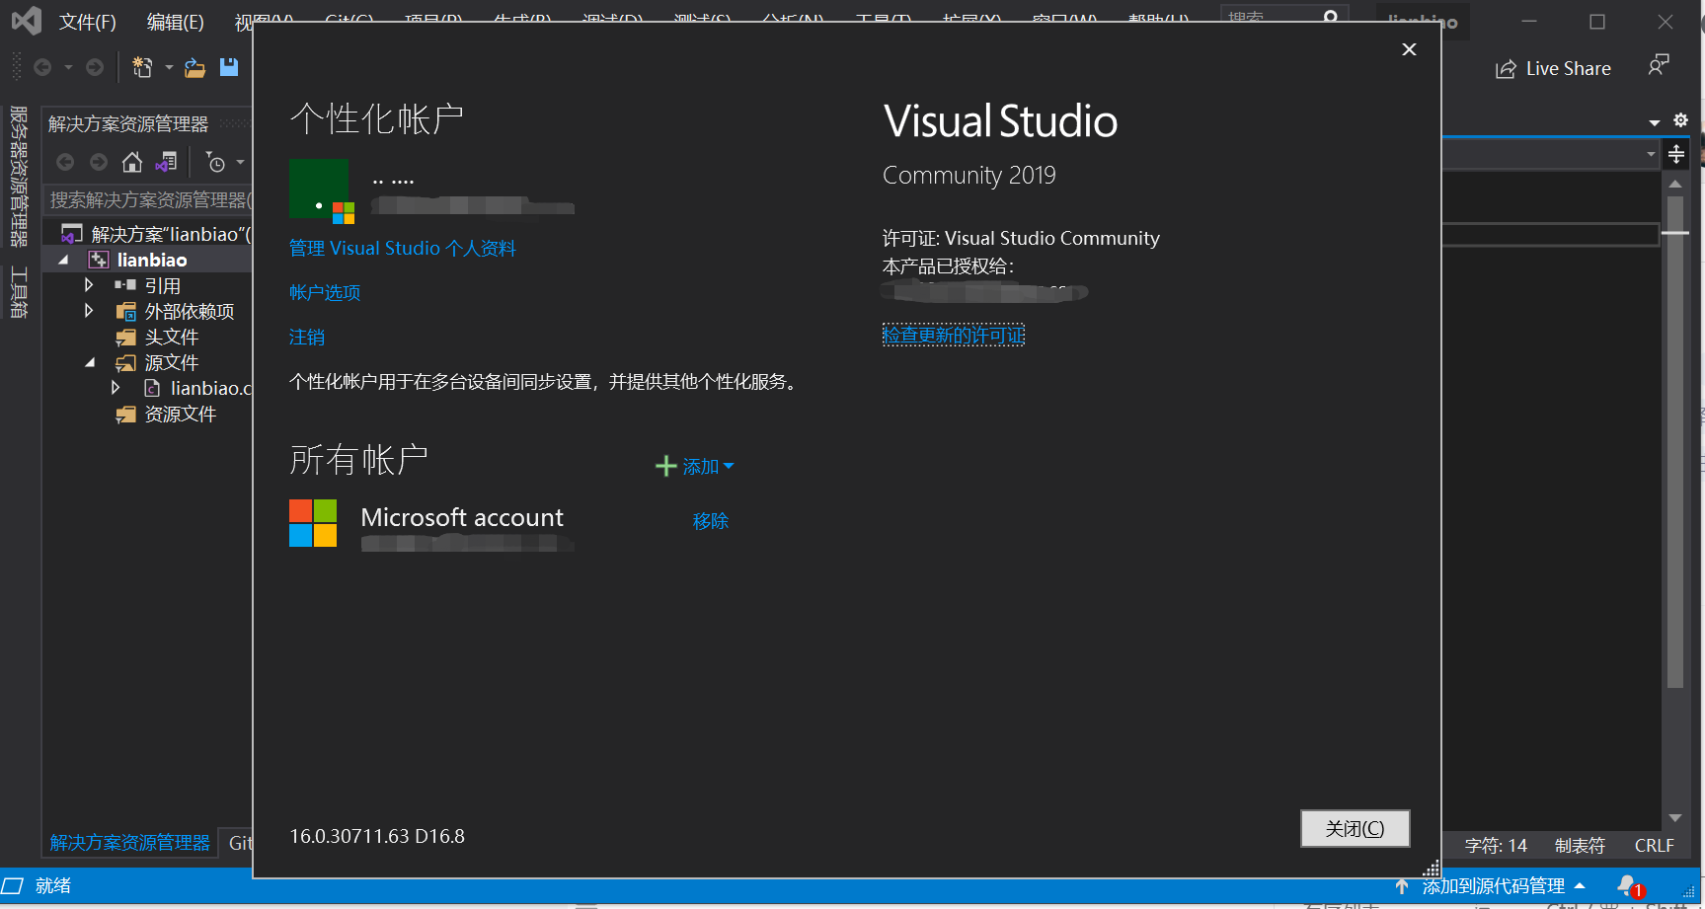Open the editor navigation combo box arrow
Image resolution: width=1705 pixels, height=909 pixels.
1651,154
